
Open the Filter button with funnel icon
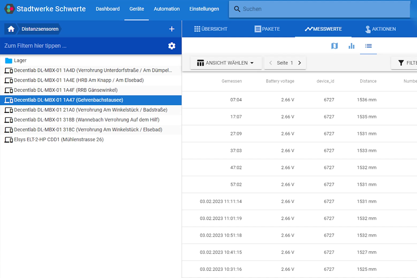click(x=405, y=63)
